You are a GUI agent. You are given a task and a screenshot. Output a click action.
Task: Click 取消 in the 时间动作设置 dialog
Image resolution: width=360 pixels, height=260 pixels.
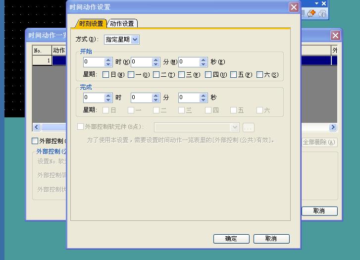pyautogui.click(x=271, y=239)
